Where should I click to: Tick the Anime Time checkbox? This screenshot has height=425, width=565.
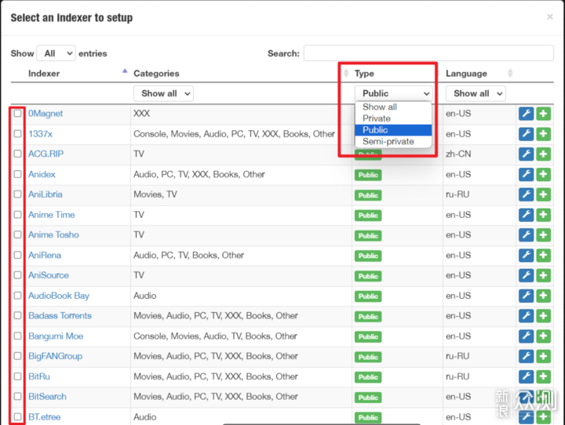(17, 215)
